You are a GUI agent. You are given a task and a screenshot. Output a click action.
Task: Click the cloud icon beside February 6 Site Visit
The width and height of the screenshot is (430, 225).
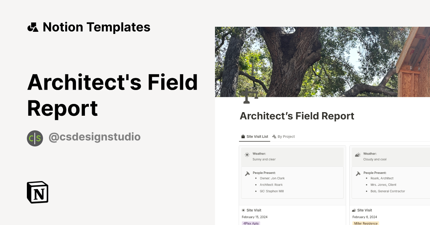pyautogui.click(x=354, y=210)
